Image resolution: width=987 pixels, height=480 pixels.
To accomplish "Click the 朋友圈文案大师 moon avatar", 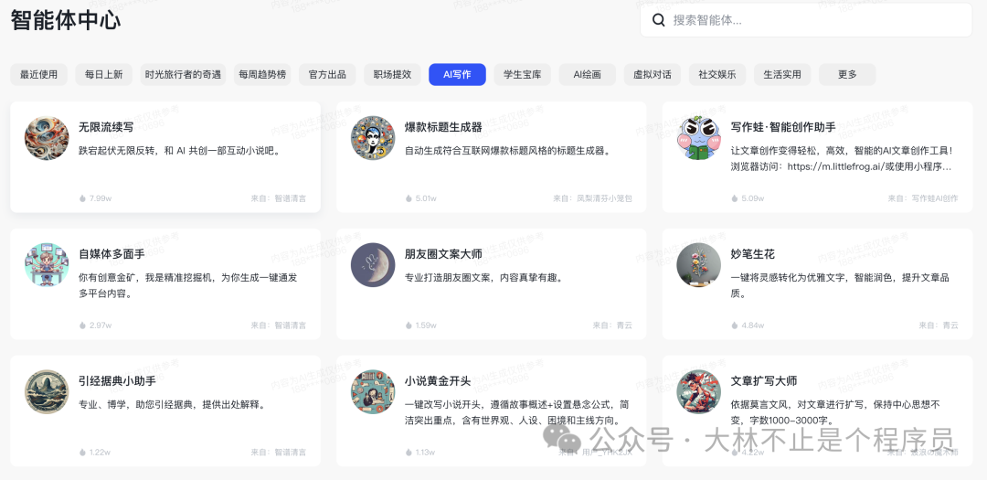I will pos(373,265).
